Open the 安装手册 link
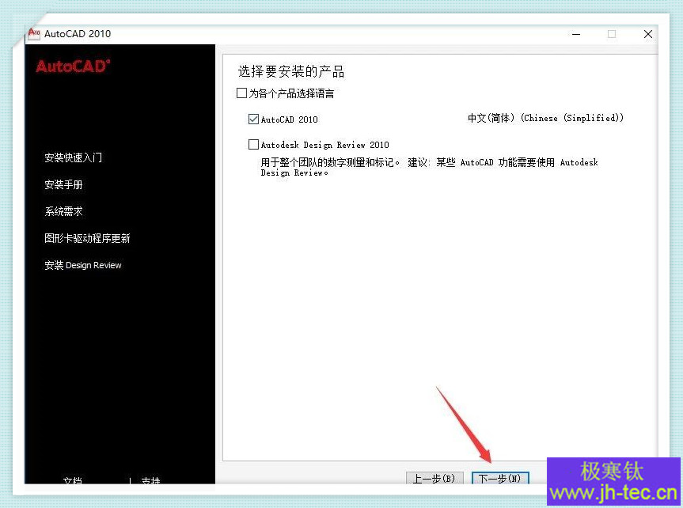Viewport: 683px width, 508px height. click(63, 184)
